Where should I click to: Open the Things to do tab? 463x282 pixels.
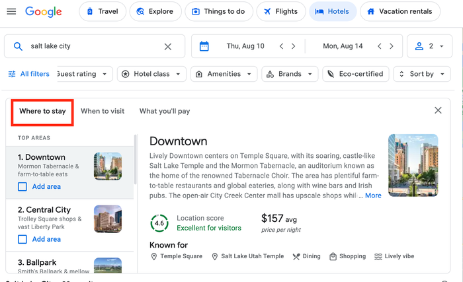tap(218, 11)
